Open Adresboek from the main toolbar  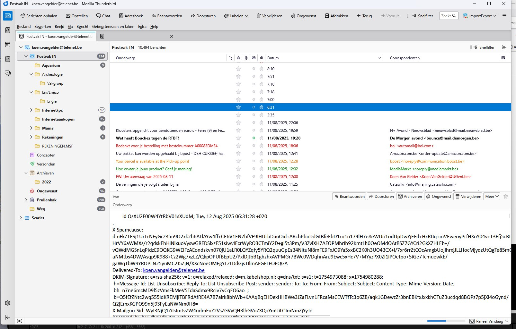(131, 16)
